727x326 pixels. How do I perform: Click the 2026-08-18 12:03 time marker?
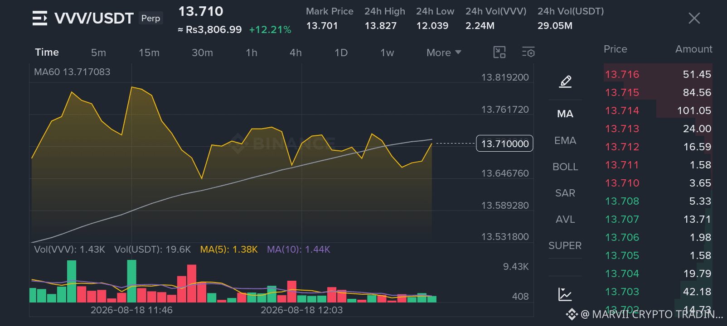pyautogui.click(x=301, y=310)
